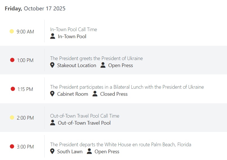Click the person icon beside In-Town Pool
The image size is (227, 160).
(x=52, y=36)
